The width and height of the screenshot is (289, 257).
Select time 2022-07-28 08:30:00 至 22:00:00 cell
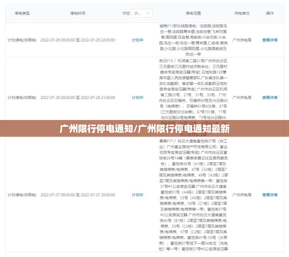78,40
